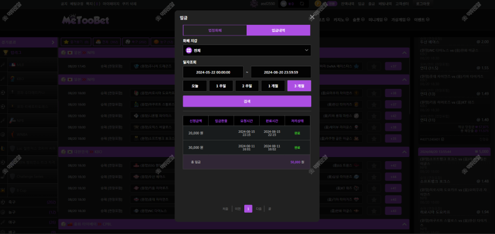This screenshot has width=495, height=234.
Task: Click the 이전 pagination link
Action: tap(238, 209)
